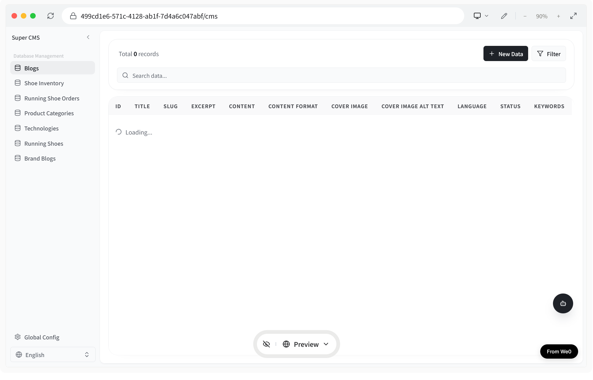This screenshot has height=380, width=593.
Task: Click the Super CMS title
Action: point(26,38)
